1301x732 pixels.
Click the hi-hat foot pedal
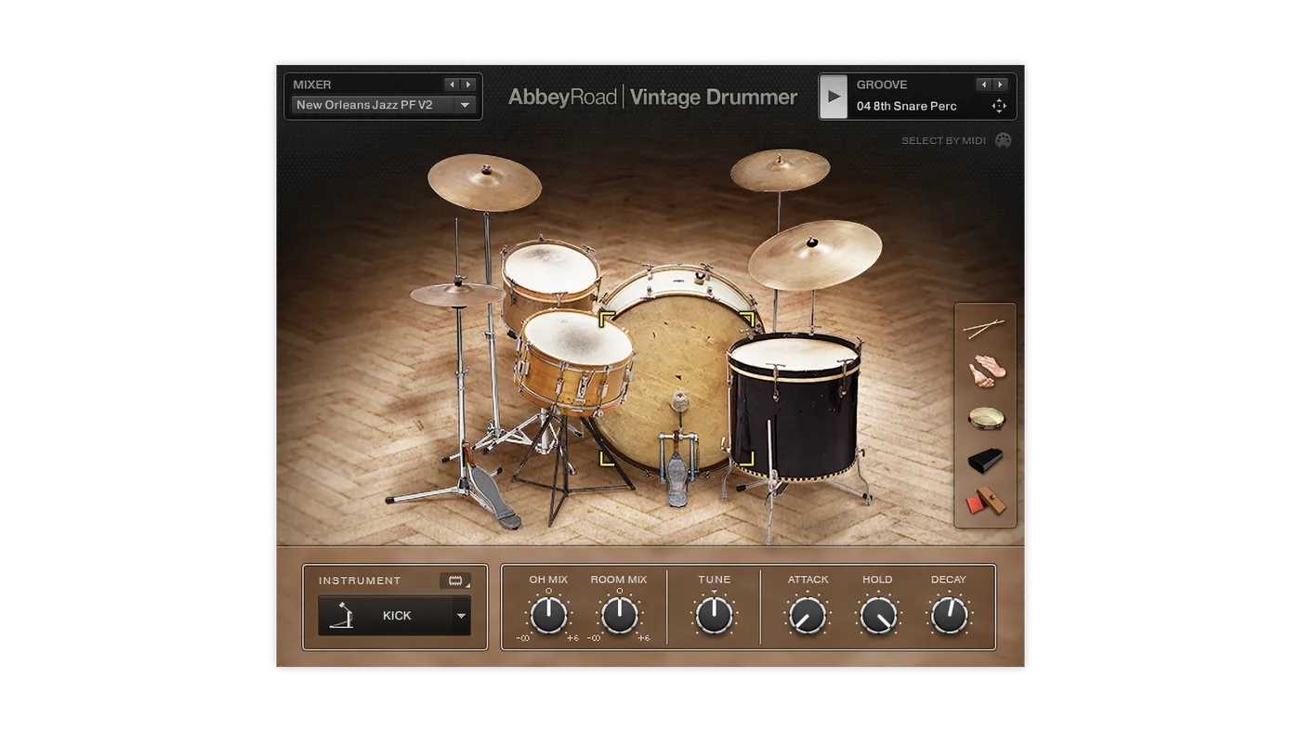(495, 498)
